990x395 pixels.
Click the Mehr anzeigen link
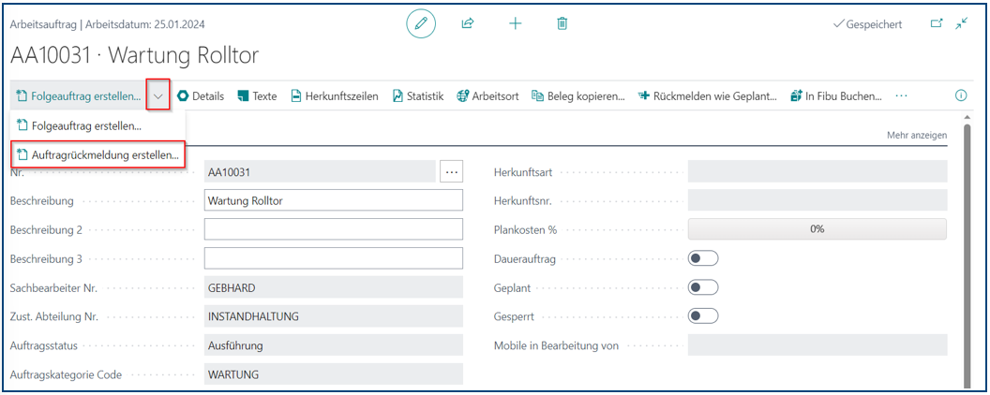916,136
